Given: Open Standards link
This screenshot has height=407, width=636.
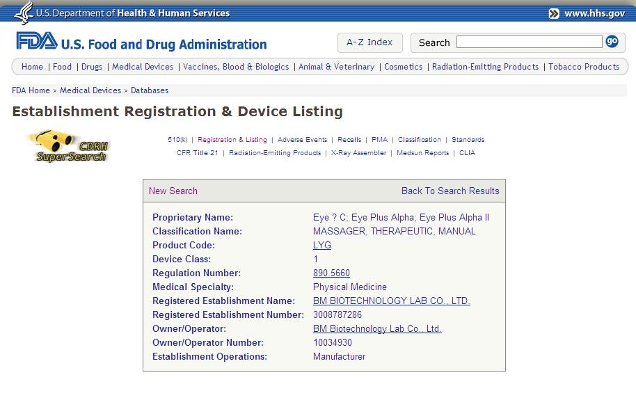Looking at the screenshot, I should click(468, 139).
